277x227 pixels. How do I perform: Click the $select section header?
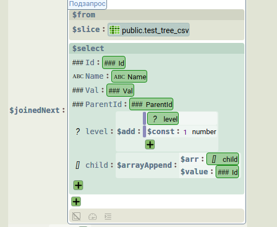156,48
